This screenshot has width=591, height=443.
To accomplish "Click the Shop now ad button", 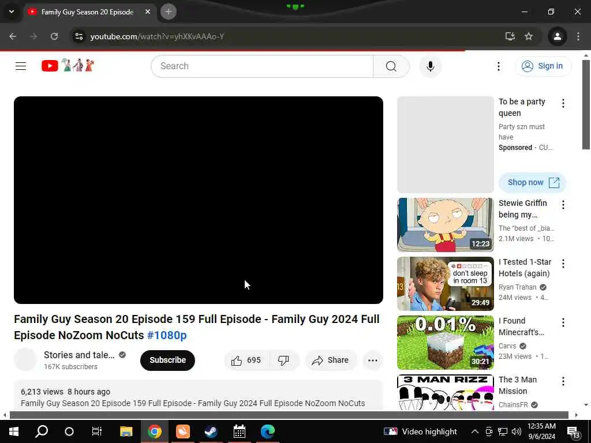I will coord(533,182).
